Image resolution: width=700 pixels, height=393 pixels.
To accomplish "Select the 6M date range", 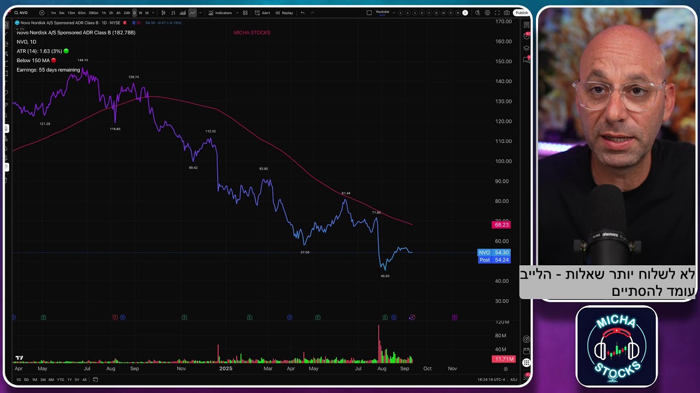I will [51, 379].
